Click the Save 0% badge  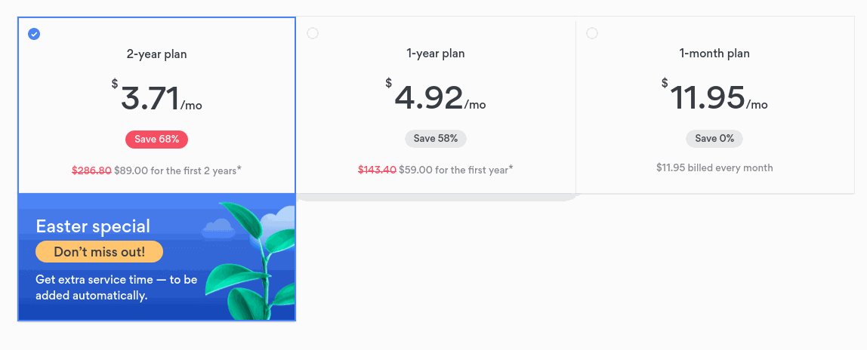tap(714, 139)
